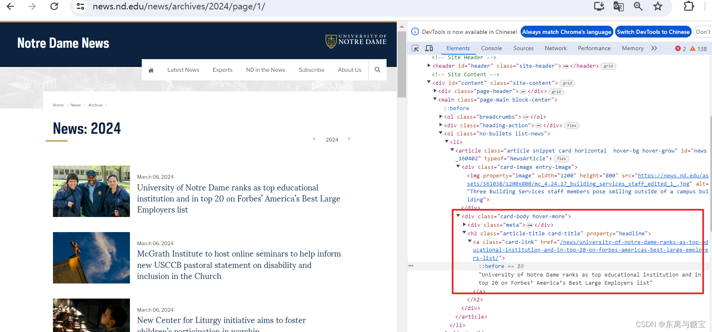
Task: Click the home icon in site navigation
Action: (x=151, y=70)
